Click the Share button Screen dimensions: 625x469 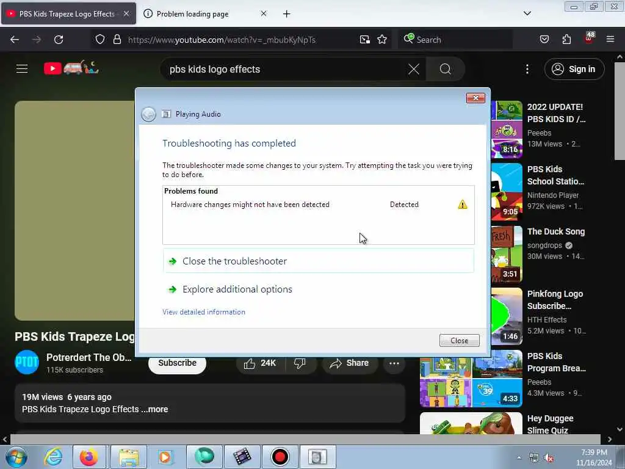349,363
